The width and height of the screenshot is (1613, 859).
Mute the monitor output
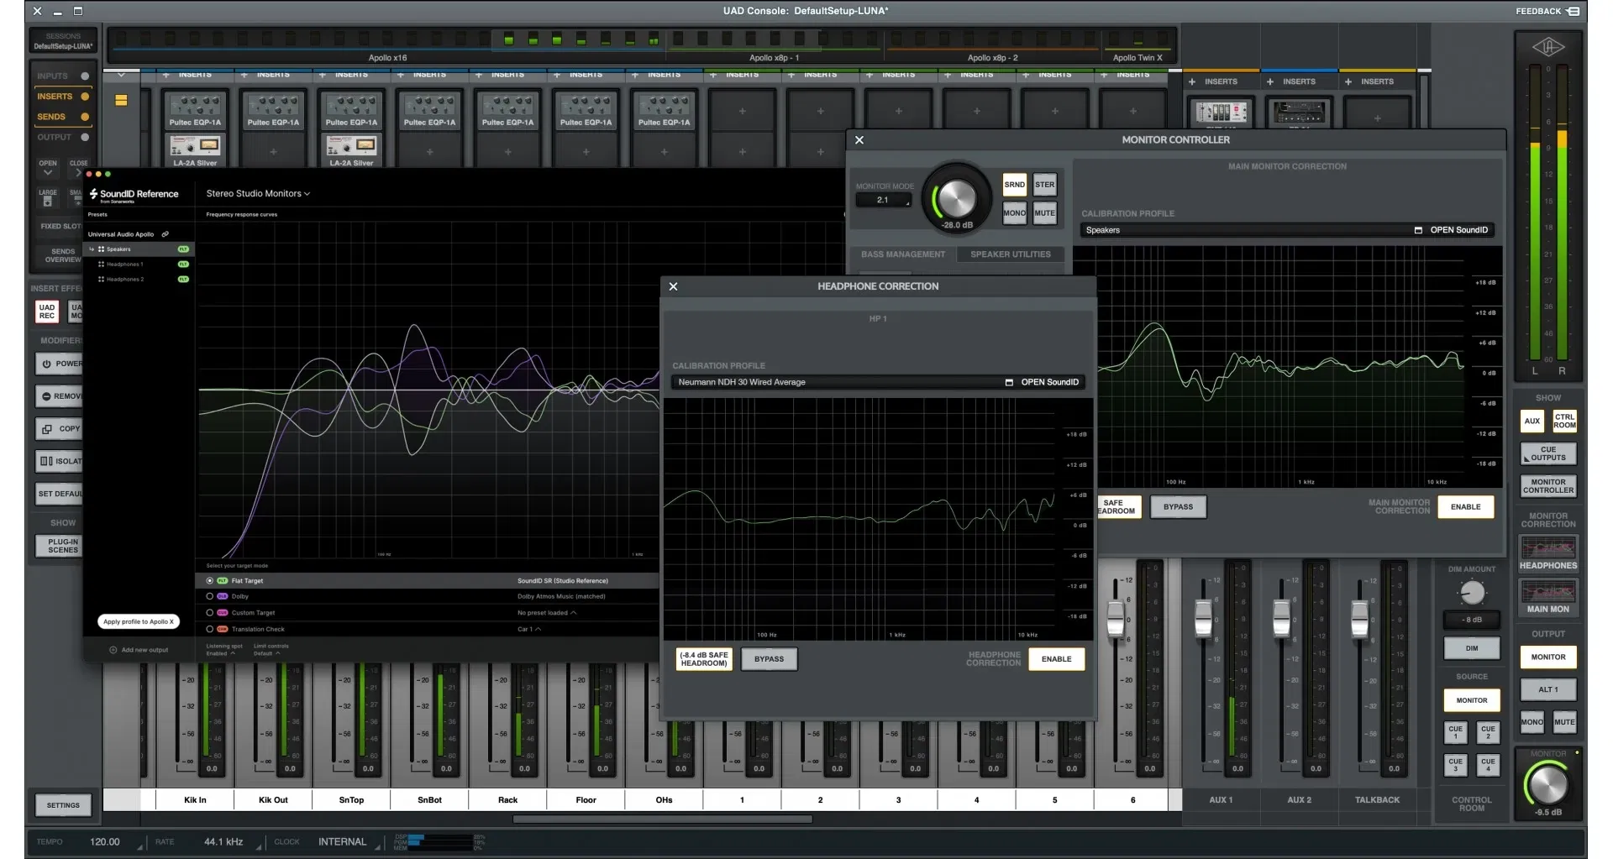coord(1564,722)
